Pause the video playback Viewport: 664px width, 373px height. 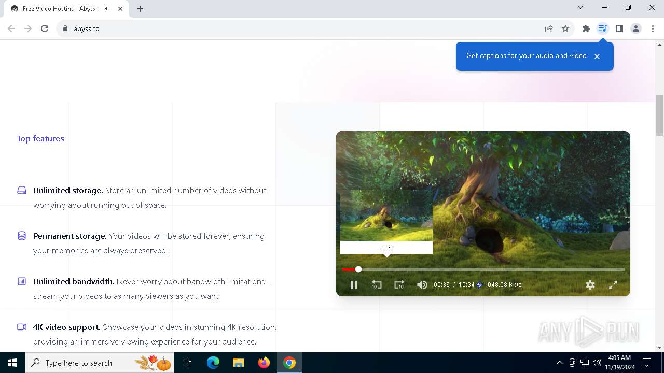(x=354, y=285)
